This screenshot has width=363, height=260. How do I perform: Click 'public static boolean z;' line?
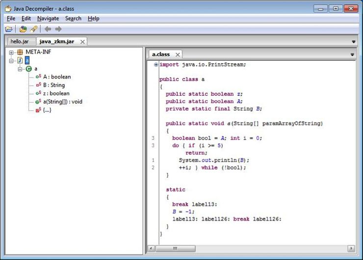click(204, 94)
